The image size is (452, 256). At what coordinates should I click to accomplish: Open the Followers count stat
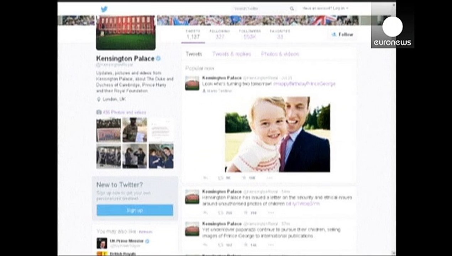pos(250,34)
